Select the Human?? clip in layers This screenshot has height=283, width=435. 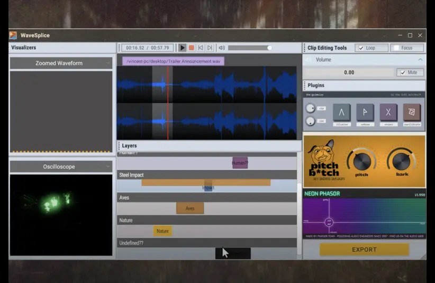[x=240, y=163]
